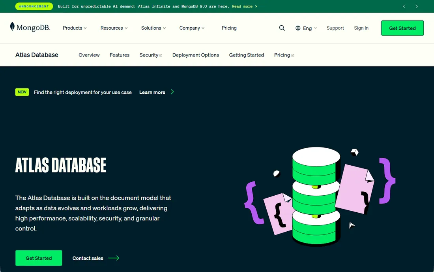Switch to the Overview tab
The image size is (434, 272).
(89, 55)
